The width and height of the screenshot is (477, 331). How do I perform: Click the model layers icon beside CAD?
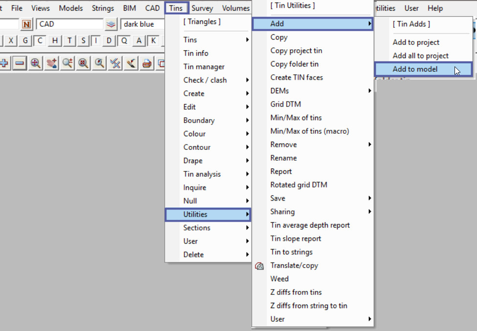coord(112,24)
